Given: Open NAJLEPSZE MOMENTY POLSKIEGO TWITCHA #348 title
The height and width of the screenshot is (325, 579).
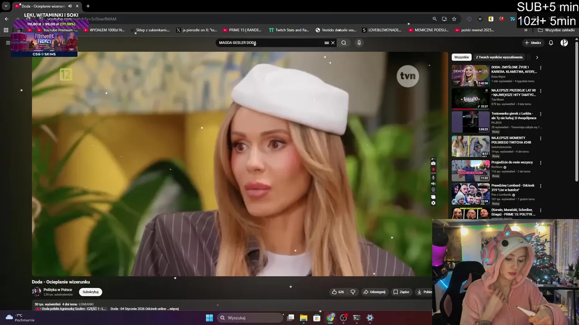Looking at the screenshot, I should click(x=512, y=140).
